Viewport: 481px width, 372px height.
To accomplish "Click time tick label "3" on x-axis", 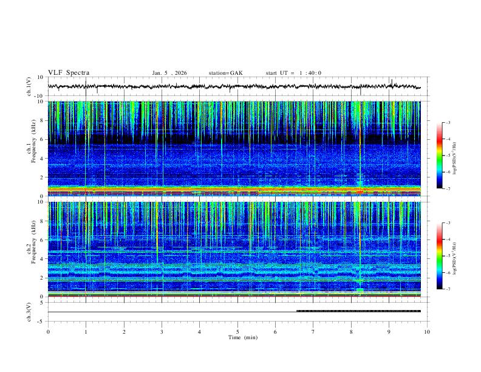I will pos(162,332).
